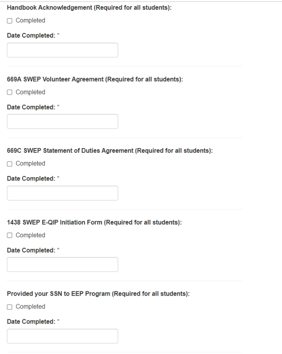Viewport: 282px width, 354px height.
Task: Click the "Completed" label text under 669C Statement of Duties
Action: (30, 164)
